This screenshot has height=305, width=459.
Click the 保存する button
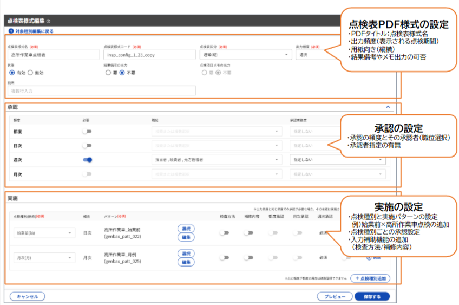[372, 296]
